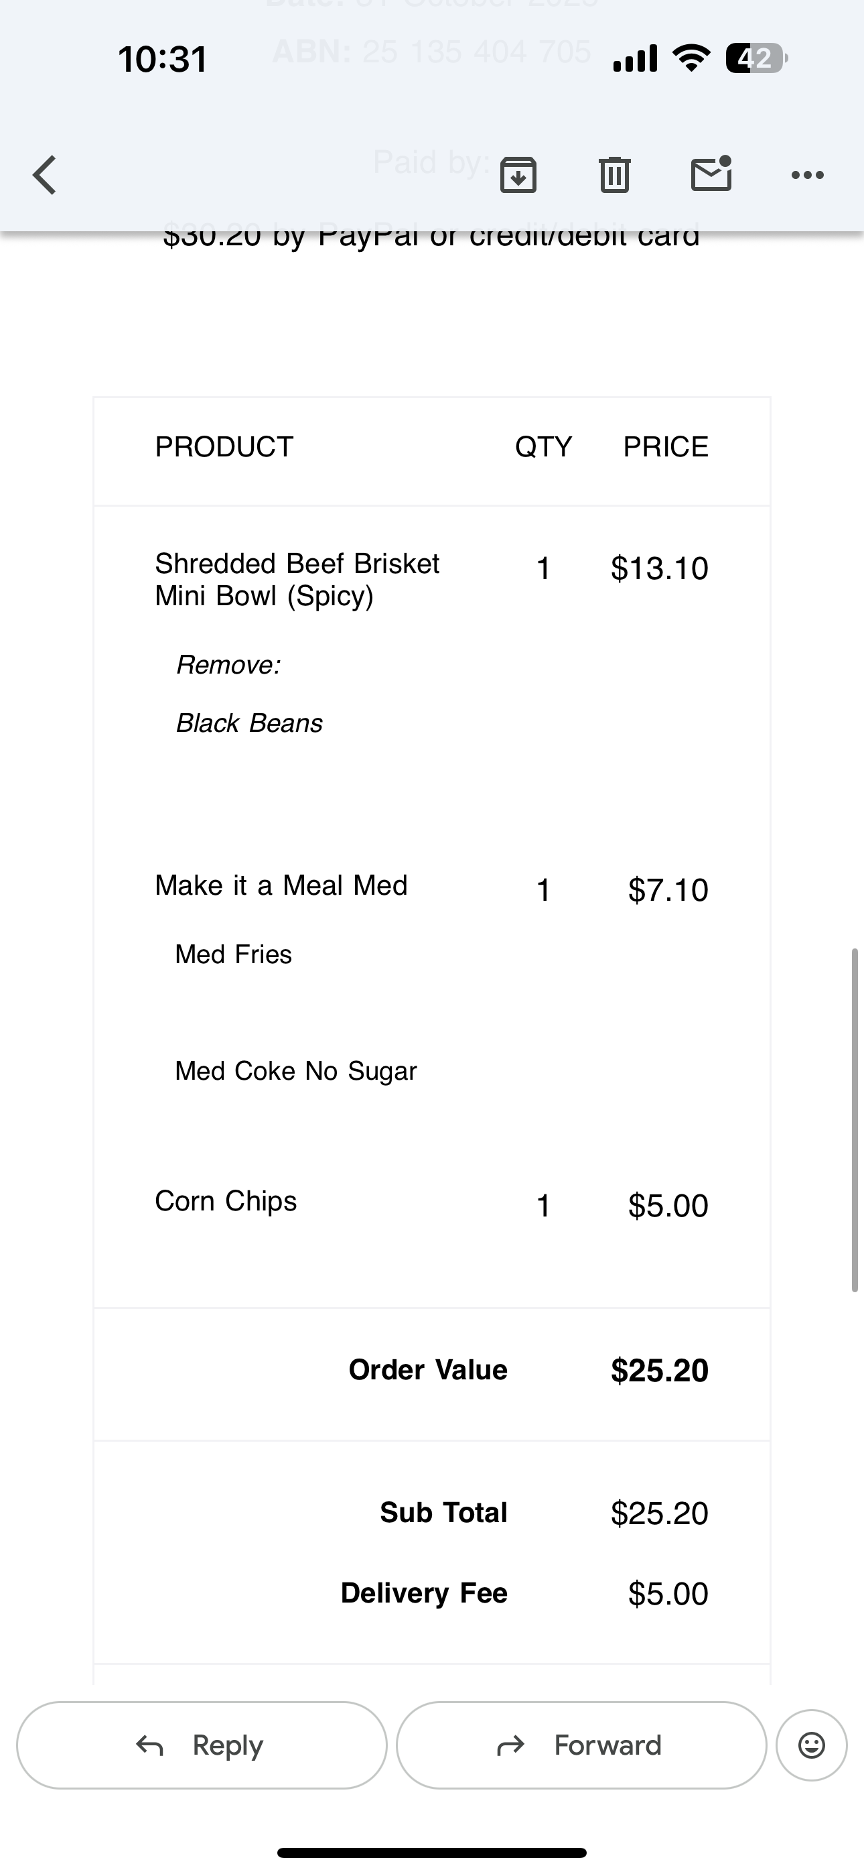Tap the Order Value label
This screenshot has height=1874, width=864.
pos(427,1370)
